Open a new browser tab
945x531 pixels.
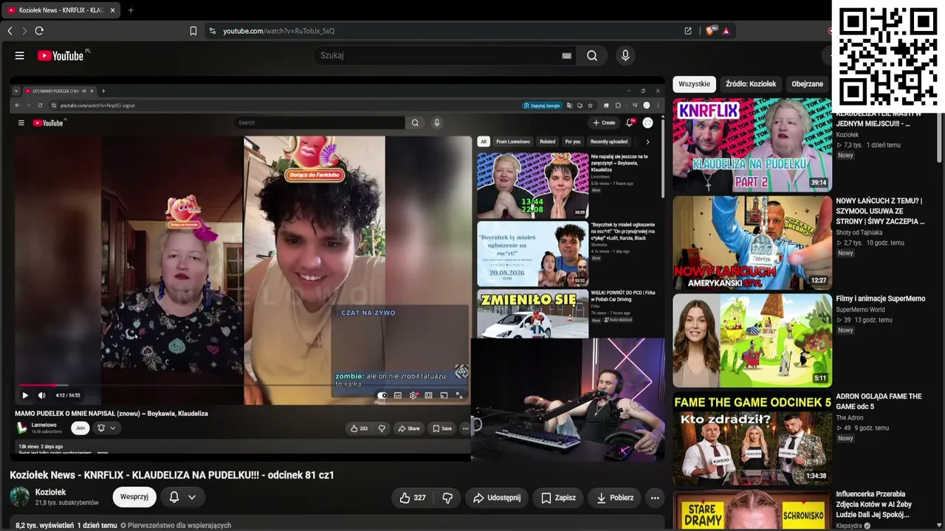[131, 10]
